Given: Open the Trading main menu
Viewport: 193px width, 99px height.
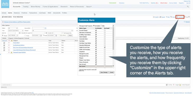Looking at the screenshot, I should (x=26, y=7).
